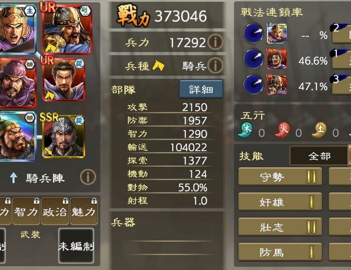Tap the 土 element icon under 五行

tap(319, 130)
